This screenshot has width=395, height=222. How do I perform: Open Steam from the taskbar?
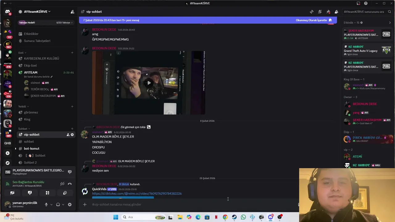pos(234,217)
